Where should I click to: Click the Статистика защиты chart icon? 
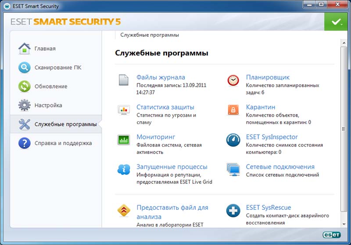[124, 110]
